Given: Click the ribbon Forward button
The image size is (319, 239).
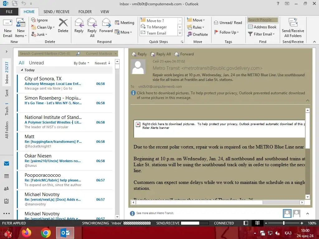Looking at the screenshot, I should tap(106, 26).
